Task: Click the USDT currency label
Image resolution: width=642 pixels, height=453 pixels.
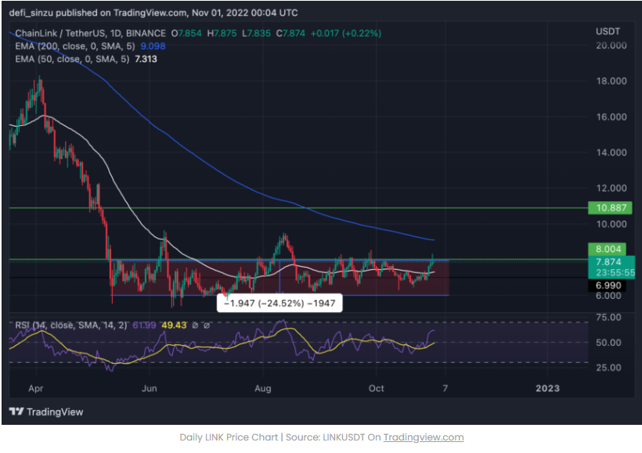Action: 608,31
